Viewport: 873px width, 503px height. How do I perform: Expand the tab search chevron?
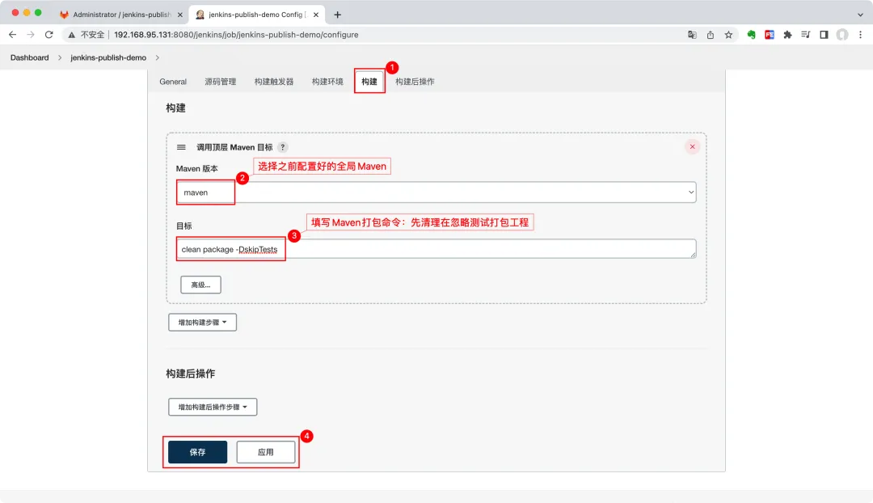click(x=860, y=15)
